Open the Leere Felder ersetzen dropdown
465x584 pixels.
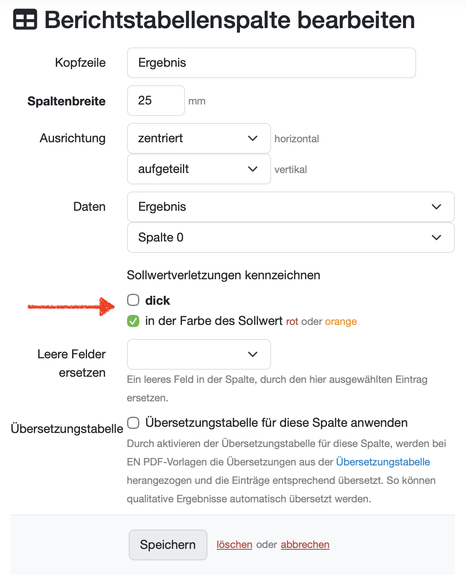[x=199, y=354]
